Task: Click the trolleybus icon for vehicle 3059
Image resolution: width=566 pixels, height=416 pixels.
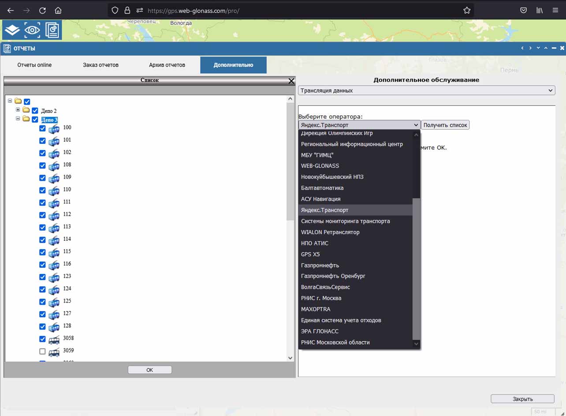Action: click(x=54, y=352)
